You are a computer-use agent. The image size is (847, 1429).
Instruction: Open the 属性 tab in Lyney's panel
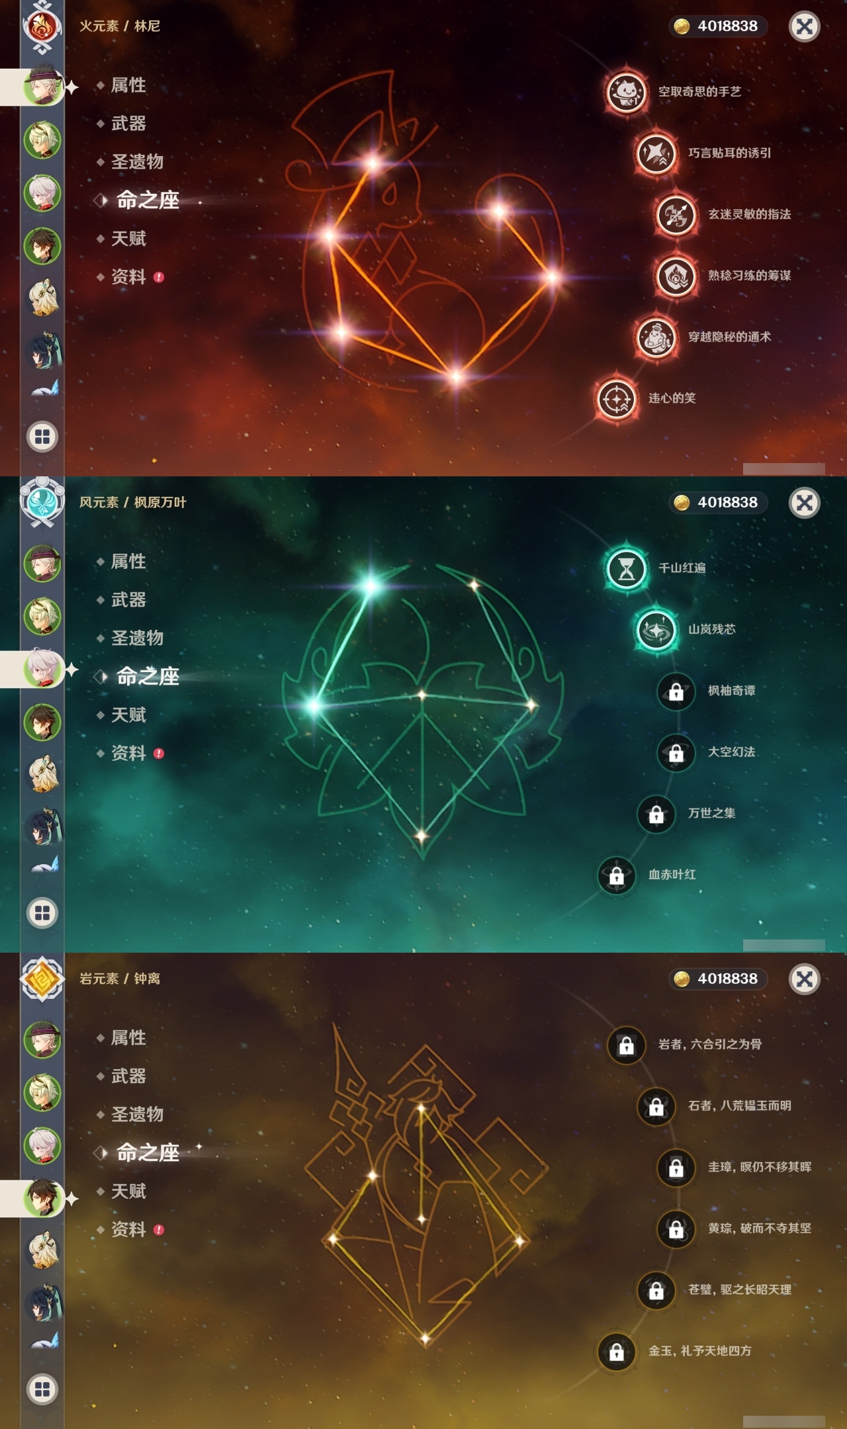pos(128,85)
